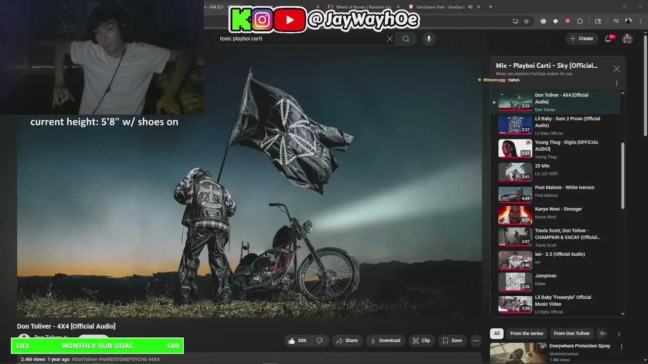Show next filter chips with arrow
Screen dimensions: 648x364
click(x=619, y=334)
